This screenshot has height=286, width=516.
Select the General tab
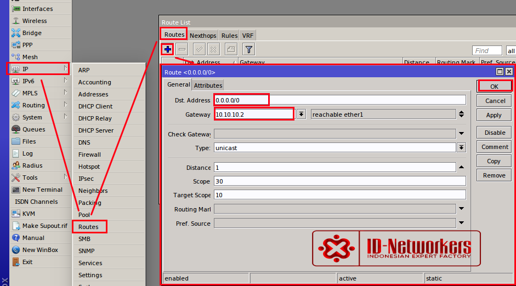pyautogui.click(x=178, y=84)
